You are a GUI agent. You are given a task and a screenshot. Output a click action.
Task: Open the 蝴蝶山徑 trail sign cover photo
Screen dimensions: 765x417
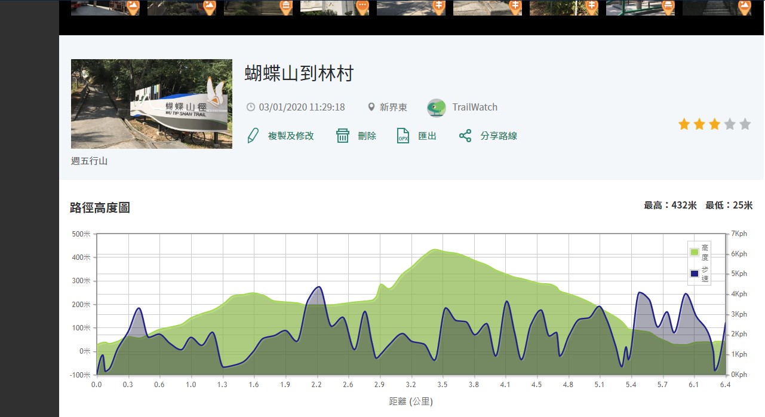pos(152,103)
